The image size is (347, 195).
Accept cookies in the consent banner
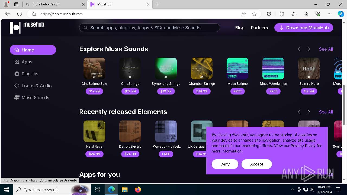(x=256, y=164)
